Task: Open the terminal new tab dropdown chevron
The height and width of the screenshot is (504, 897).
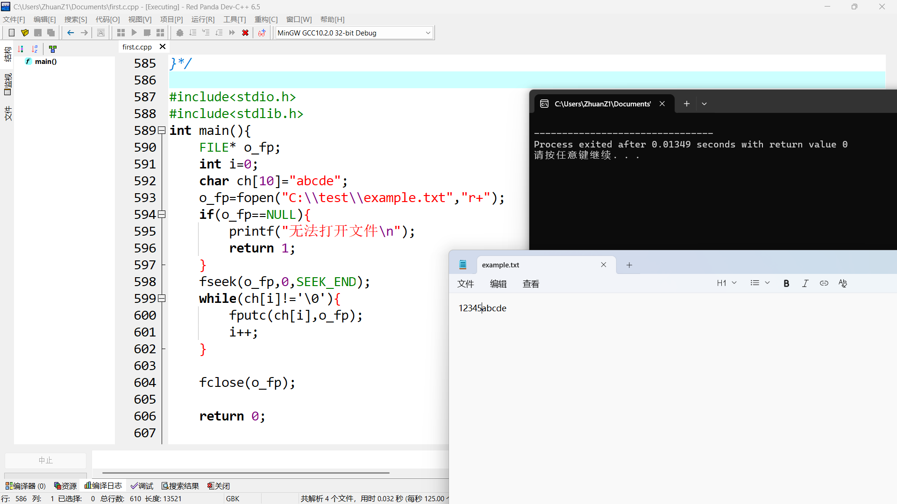Action: click(704, 104)
